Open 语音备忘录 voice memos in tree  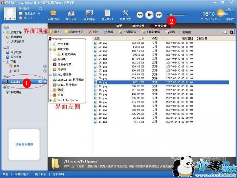pyautogui.click(x=64, y=64)
